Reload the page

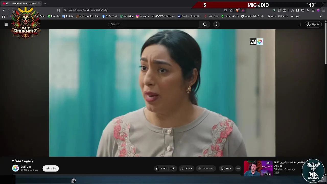pos(14,10)
